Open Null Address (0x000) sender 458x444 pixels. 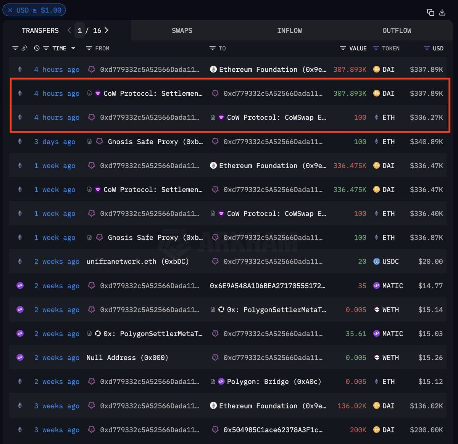127,358
